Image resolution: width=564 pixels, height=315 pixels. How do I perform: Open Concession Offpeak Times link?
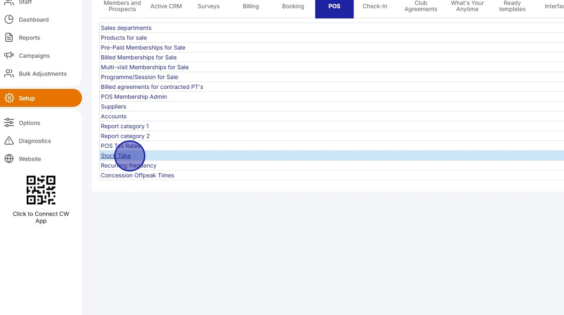point(137,176)
